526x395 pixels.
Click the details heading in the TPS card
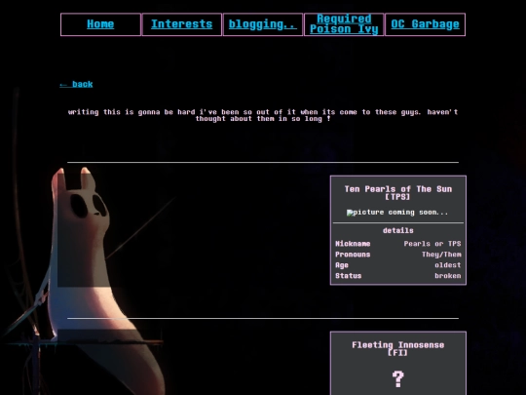[398, 231]
